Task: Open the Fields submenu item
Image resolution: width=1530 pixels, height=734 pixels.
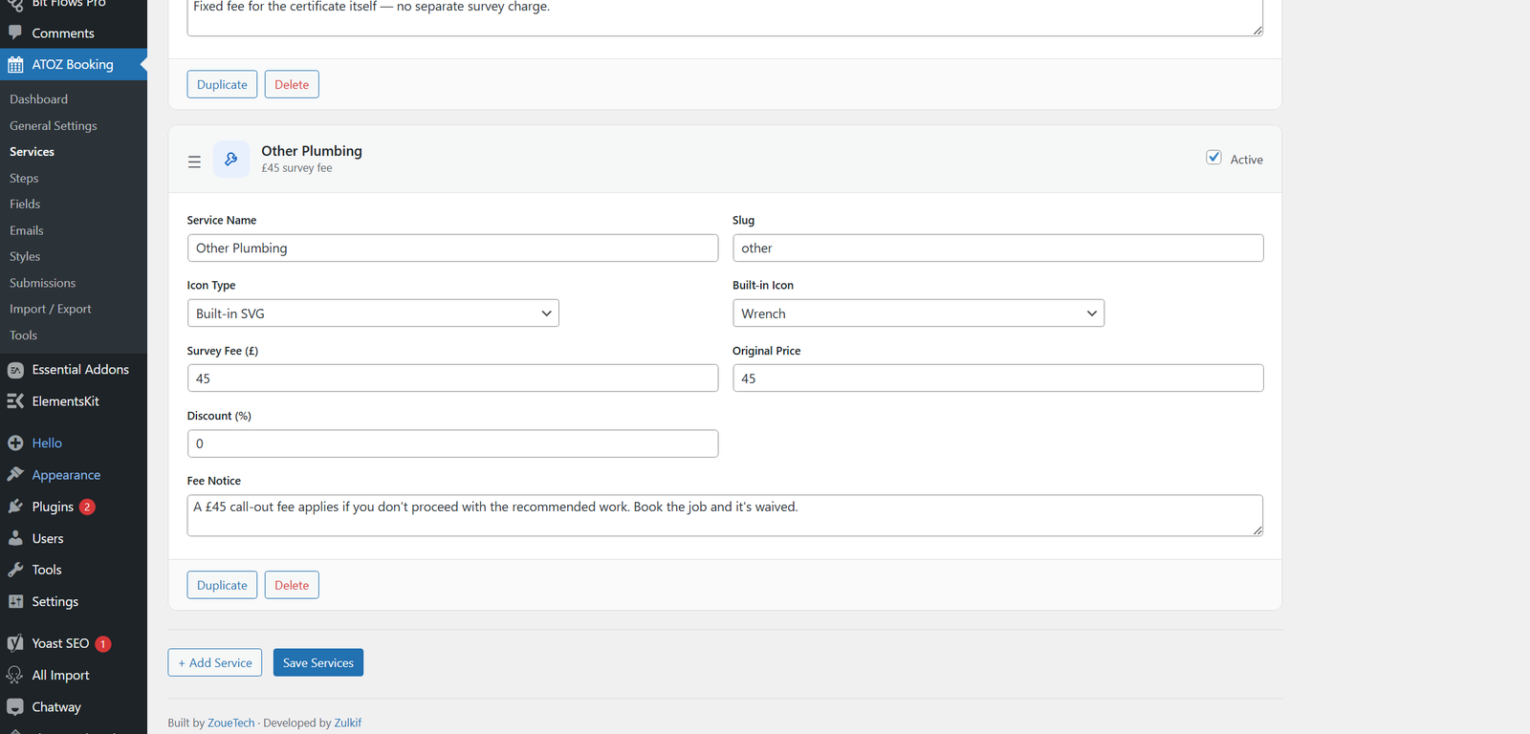Action: (x=25, y=205)
